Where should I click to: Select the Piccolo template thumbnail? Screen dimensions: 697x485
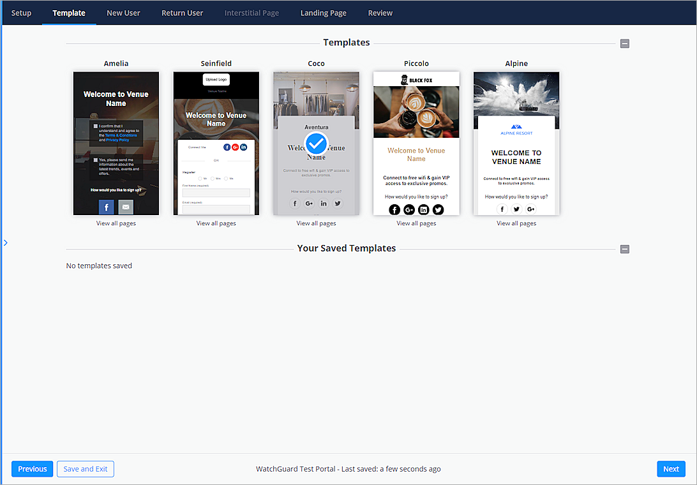coord(416,142)
